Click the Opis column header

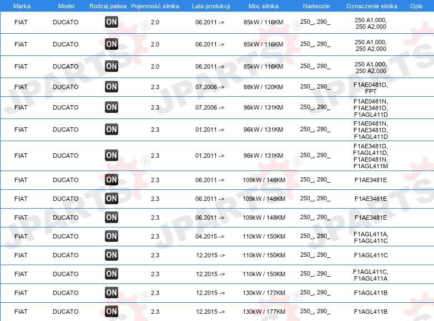pyautogui.click(x=416, y=6)
